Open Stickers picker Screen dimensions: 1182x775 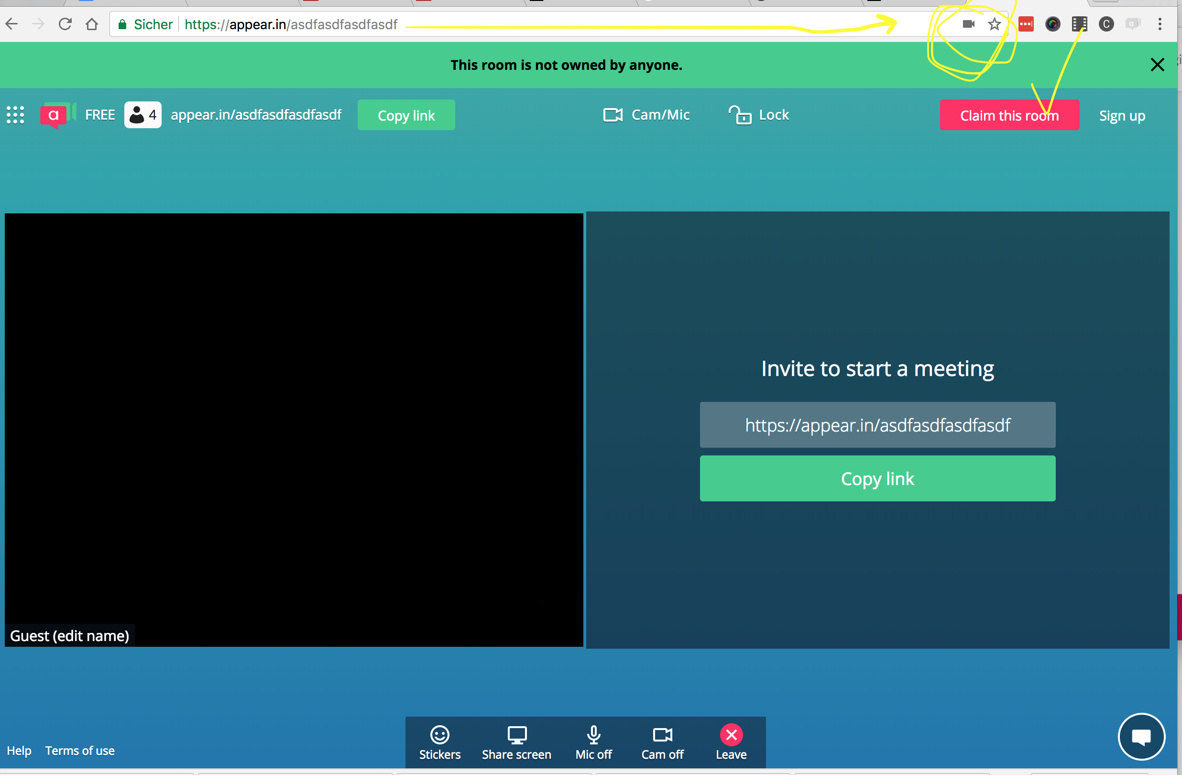440,742
